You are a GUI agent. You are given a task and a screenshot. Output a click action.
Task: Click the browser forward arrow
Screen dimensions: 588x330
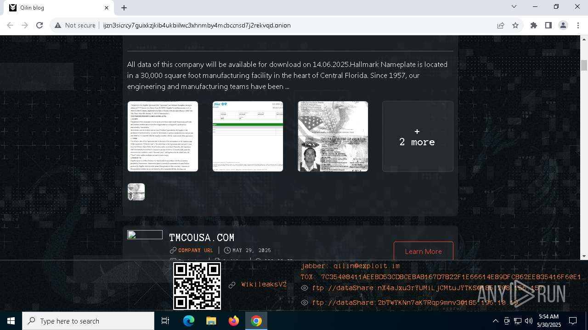click(x=25, y=25)
